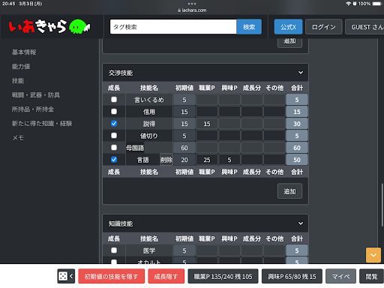Viewport: 384px width, 288px height.
Task: Click 信用 職業P empty field
Action: point(207,112)
